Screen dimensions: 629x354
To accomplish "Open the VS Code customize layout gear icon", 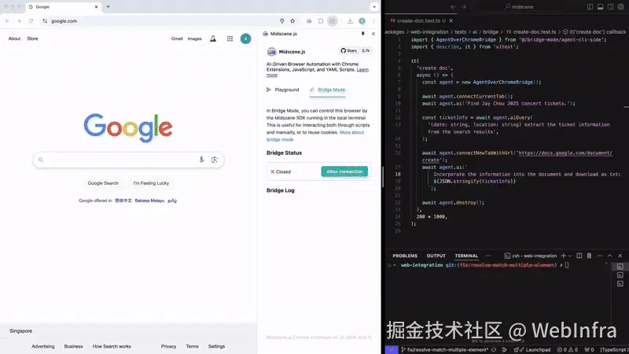I will [x=621, y=7].
